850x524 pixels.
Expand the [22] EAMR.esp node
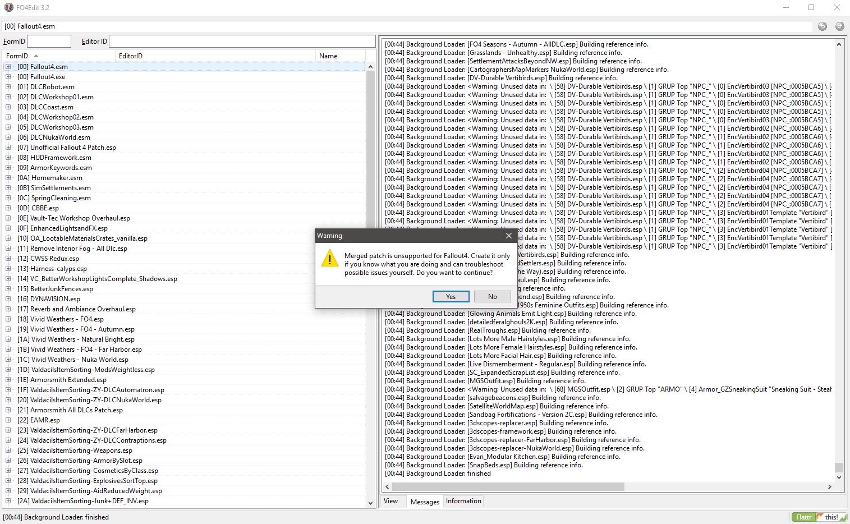[8, 420]
